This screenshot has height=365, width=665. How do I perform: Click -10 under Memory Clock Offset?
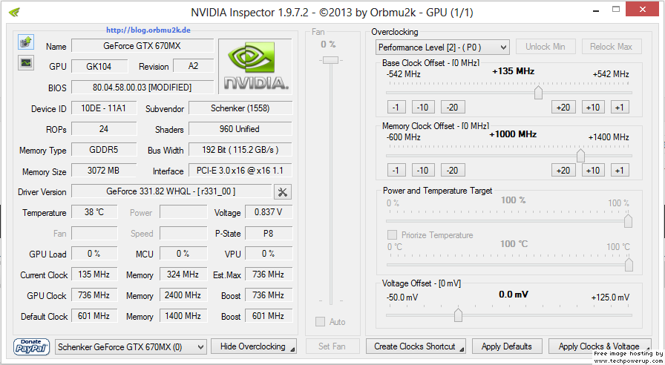423,171
